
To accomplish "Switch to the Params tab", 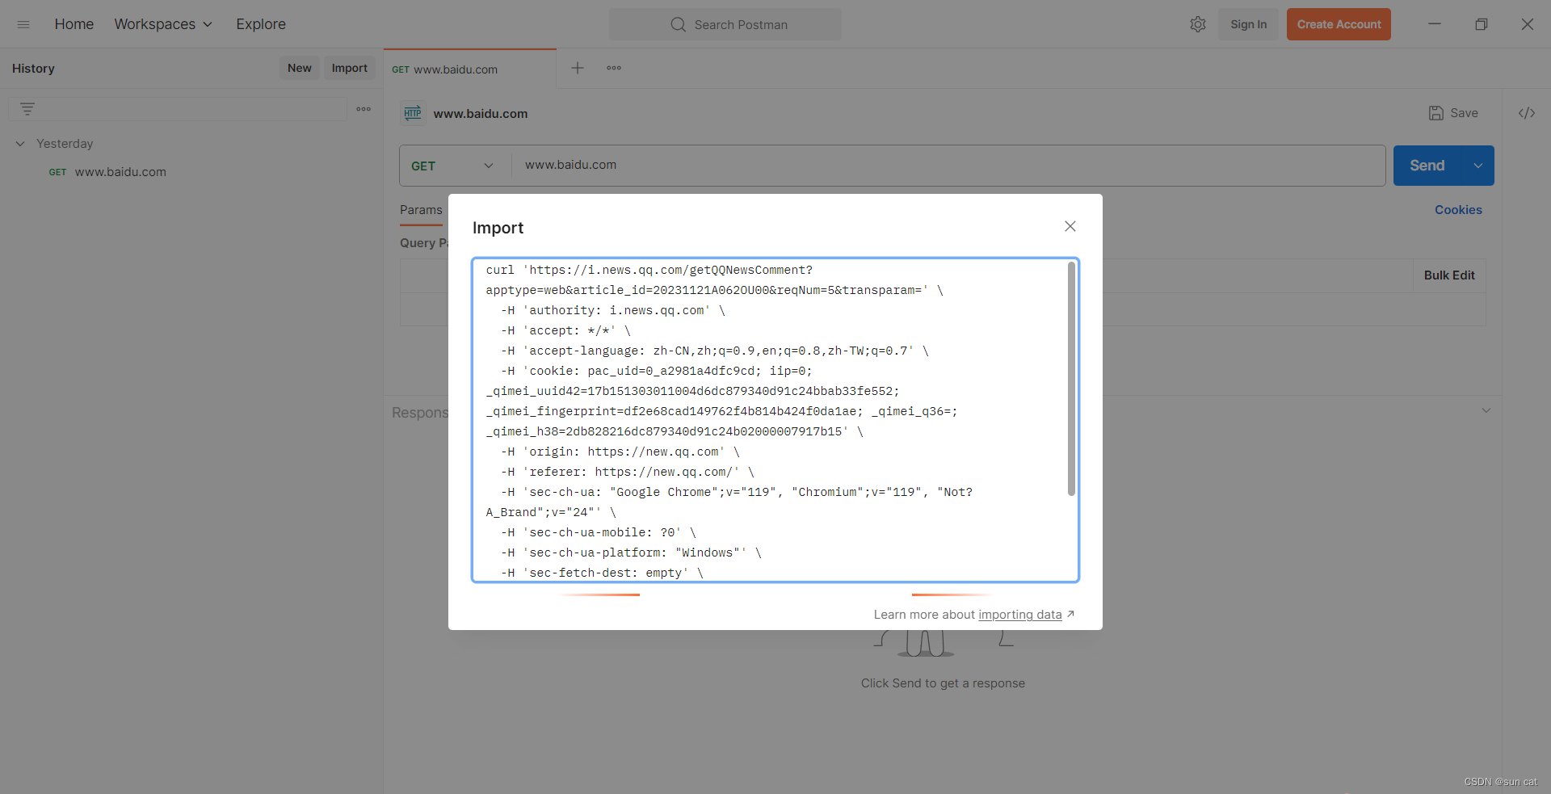I will [x=421, y=210].
